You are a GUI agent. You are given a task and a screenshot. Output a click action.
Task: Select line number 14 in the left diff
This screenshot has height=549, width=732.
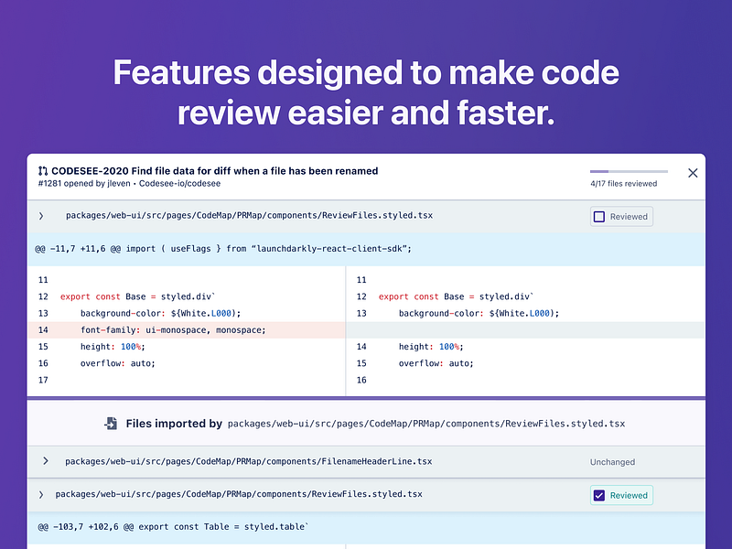click(x=41, y=329)
